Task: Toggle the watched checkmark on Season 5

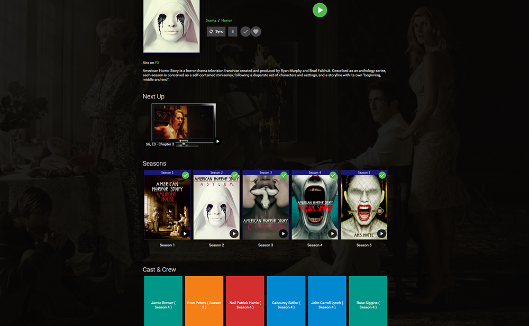Action: click(x=382, y=175)
